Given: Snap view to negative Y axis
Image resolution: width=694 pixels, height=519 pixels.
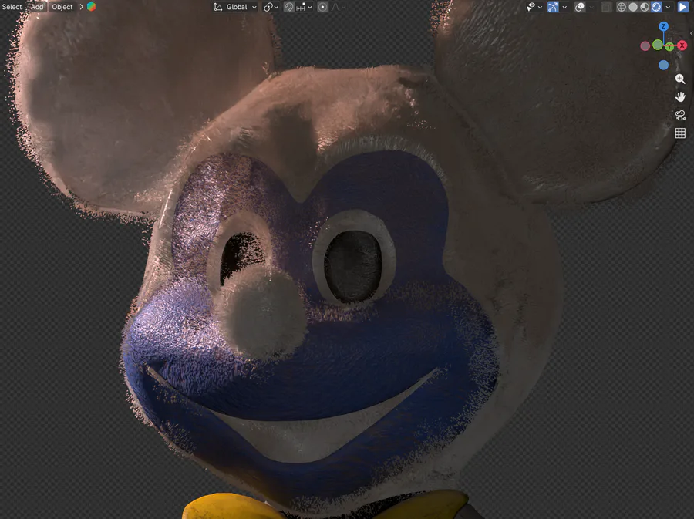Looking at the screenshot, I should (x=658, y=45).
